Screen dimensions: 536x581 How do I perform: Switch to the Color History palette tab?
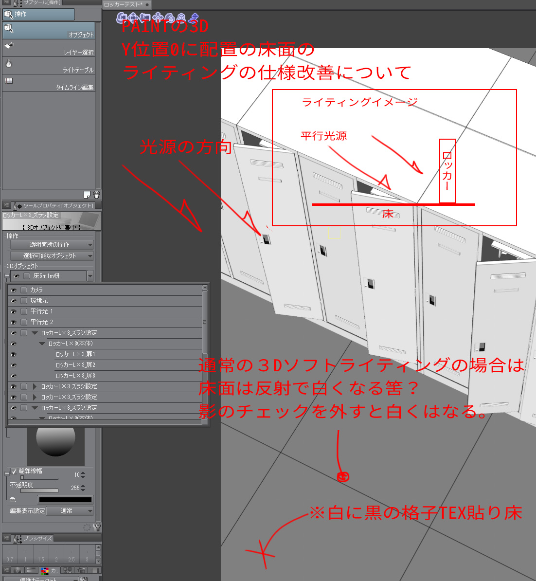95,570
